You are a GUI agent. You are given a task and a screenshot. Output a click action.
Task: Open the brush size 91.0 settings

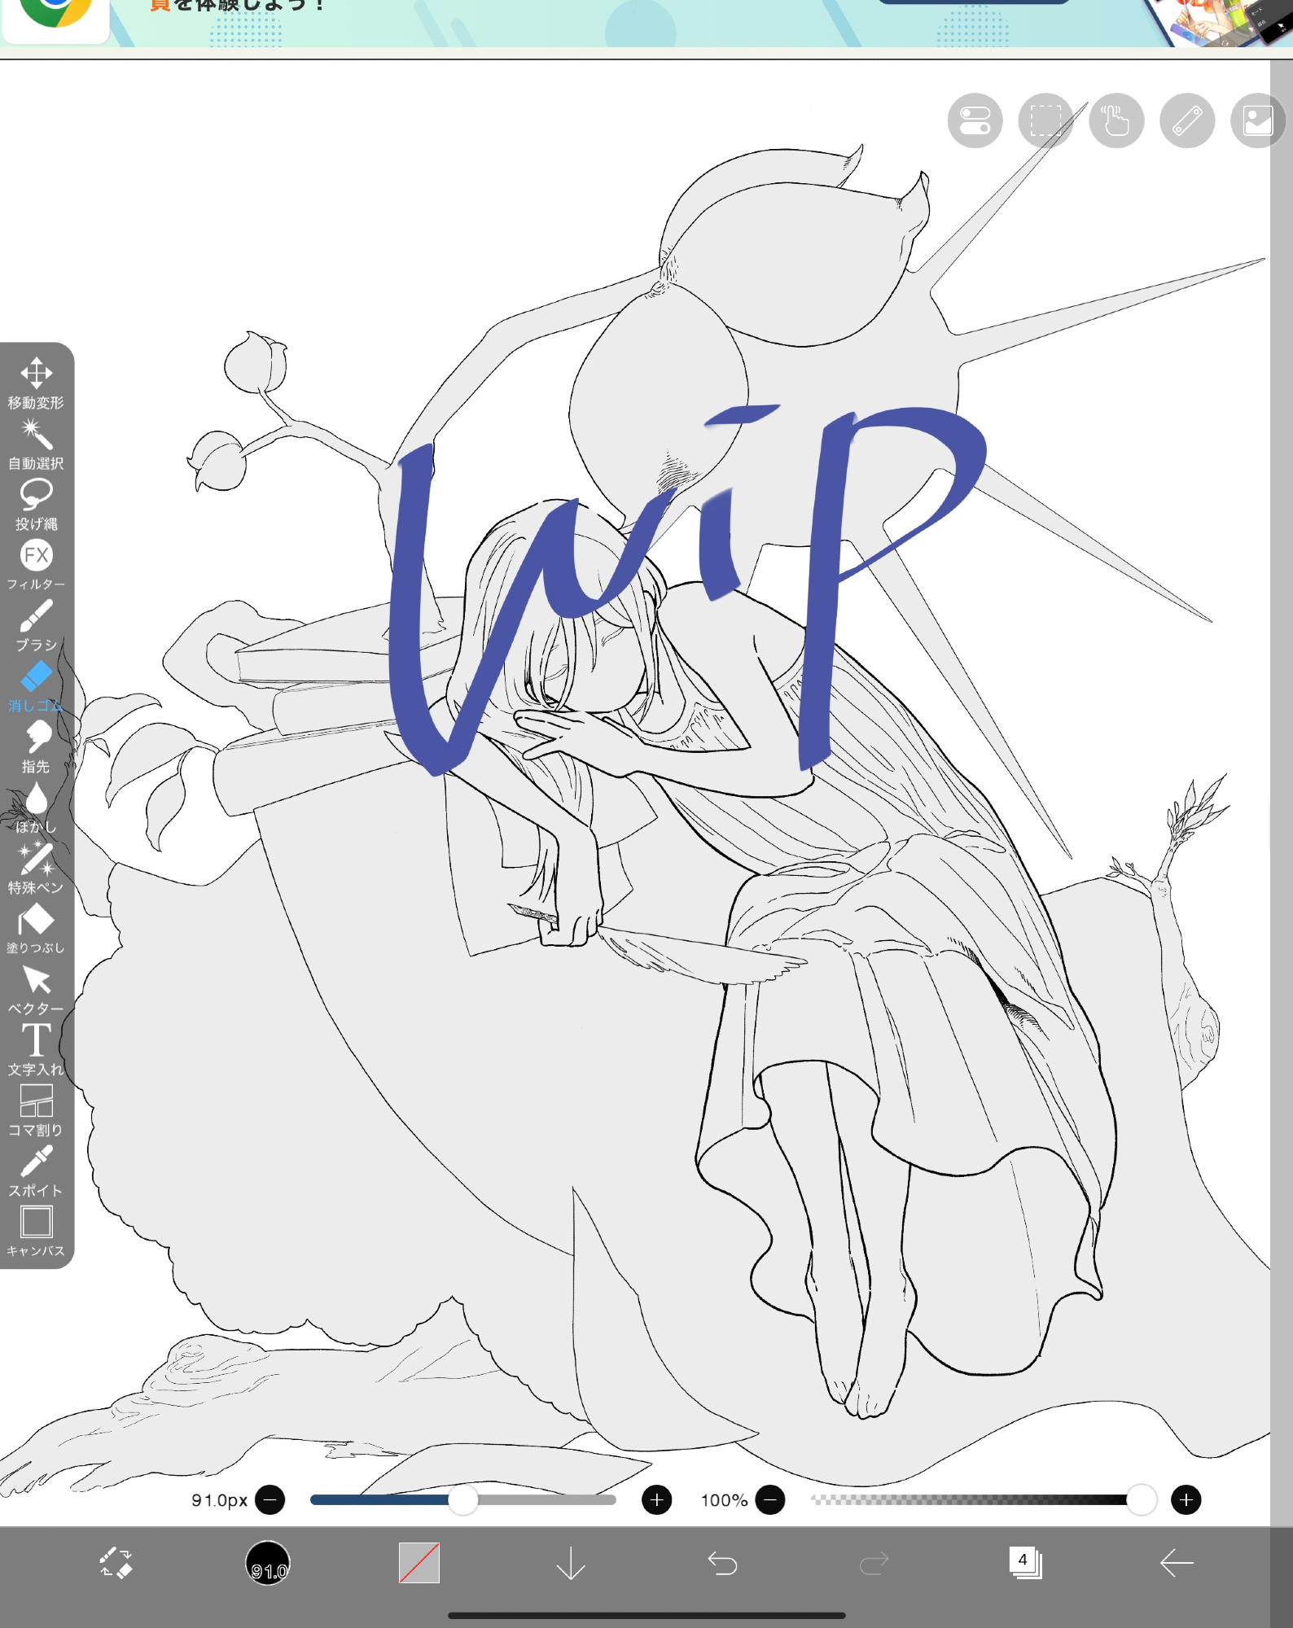268,1563
